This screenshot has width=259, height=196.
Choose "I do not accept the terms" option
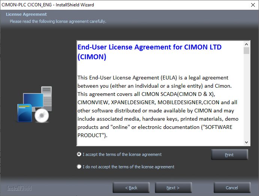(79, 167)
